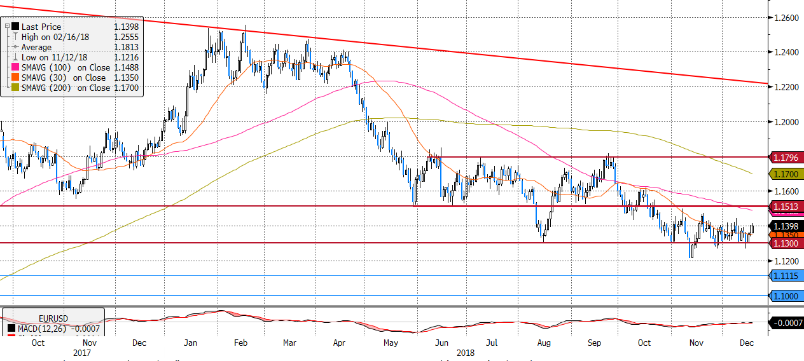Click the 'Feb' month axis label
This screenshot has height=361, width=804.
point(241,343)
